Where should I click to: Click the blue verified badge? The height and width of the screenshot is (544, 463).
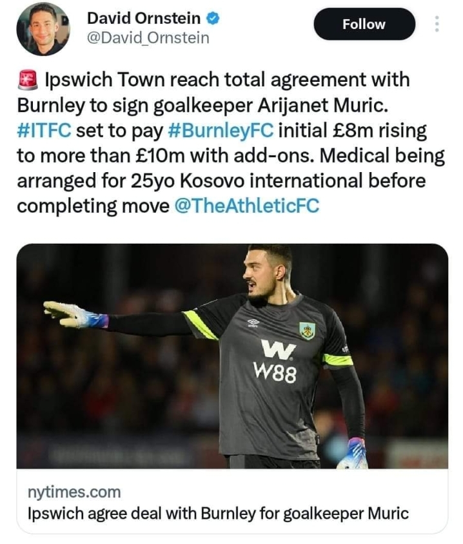click(213, 19)
